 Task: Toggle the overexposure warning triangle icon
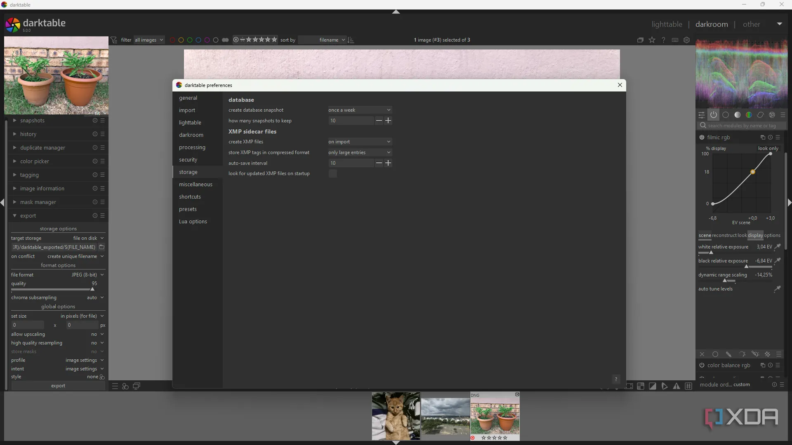(x=676, y=386)
